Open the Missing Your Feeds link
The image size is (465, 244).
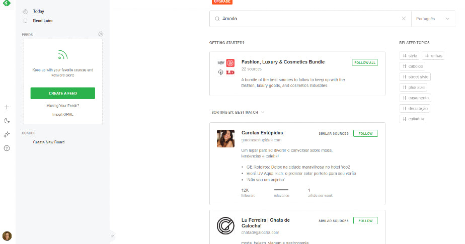tap(63, 106)
